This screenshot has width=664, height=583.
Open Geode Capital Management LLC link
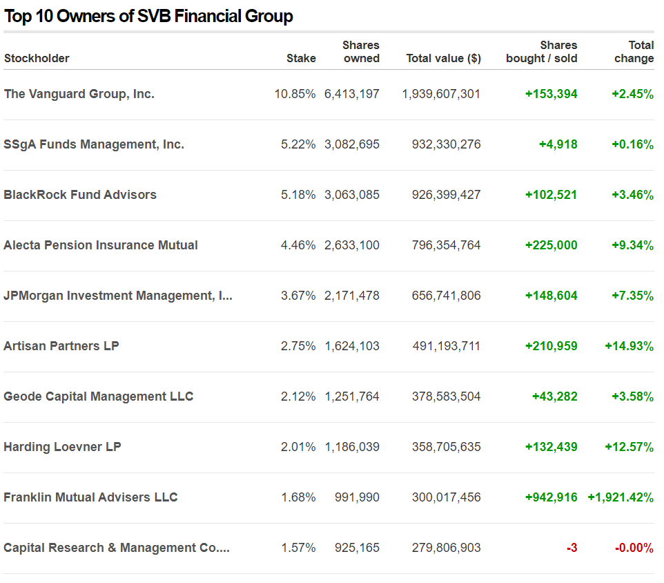pyautogui.click(x=99, y=396)
